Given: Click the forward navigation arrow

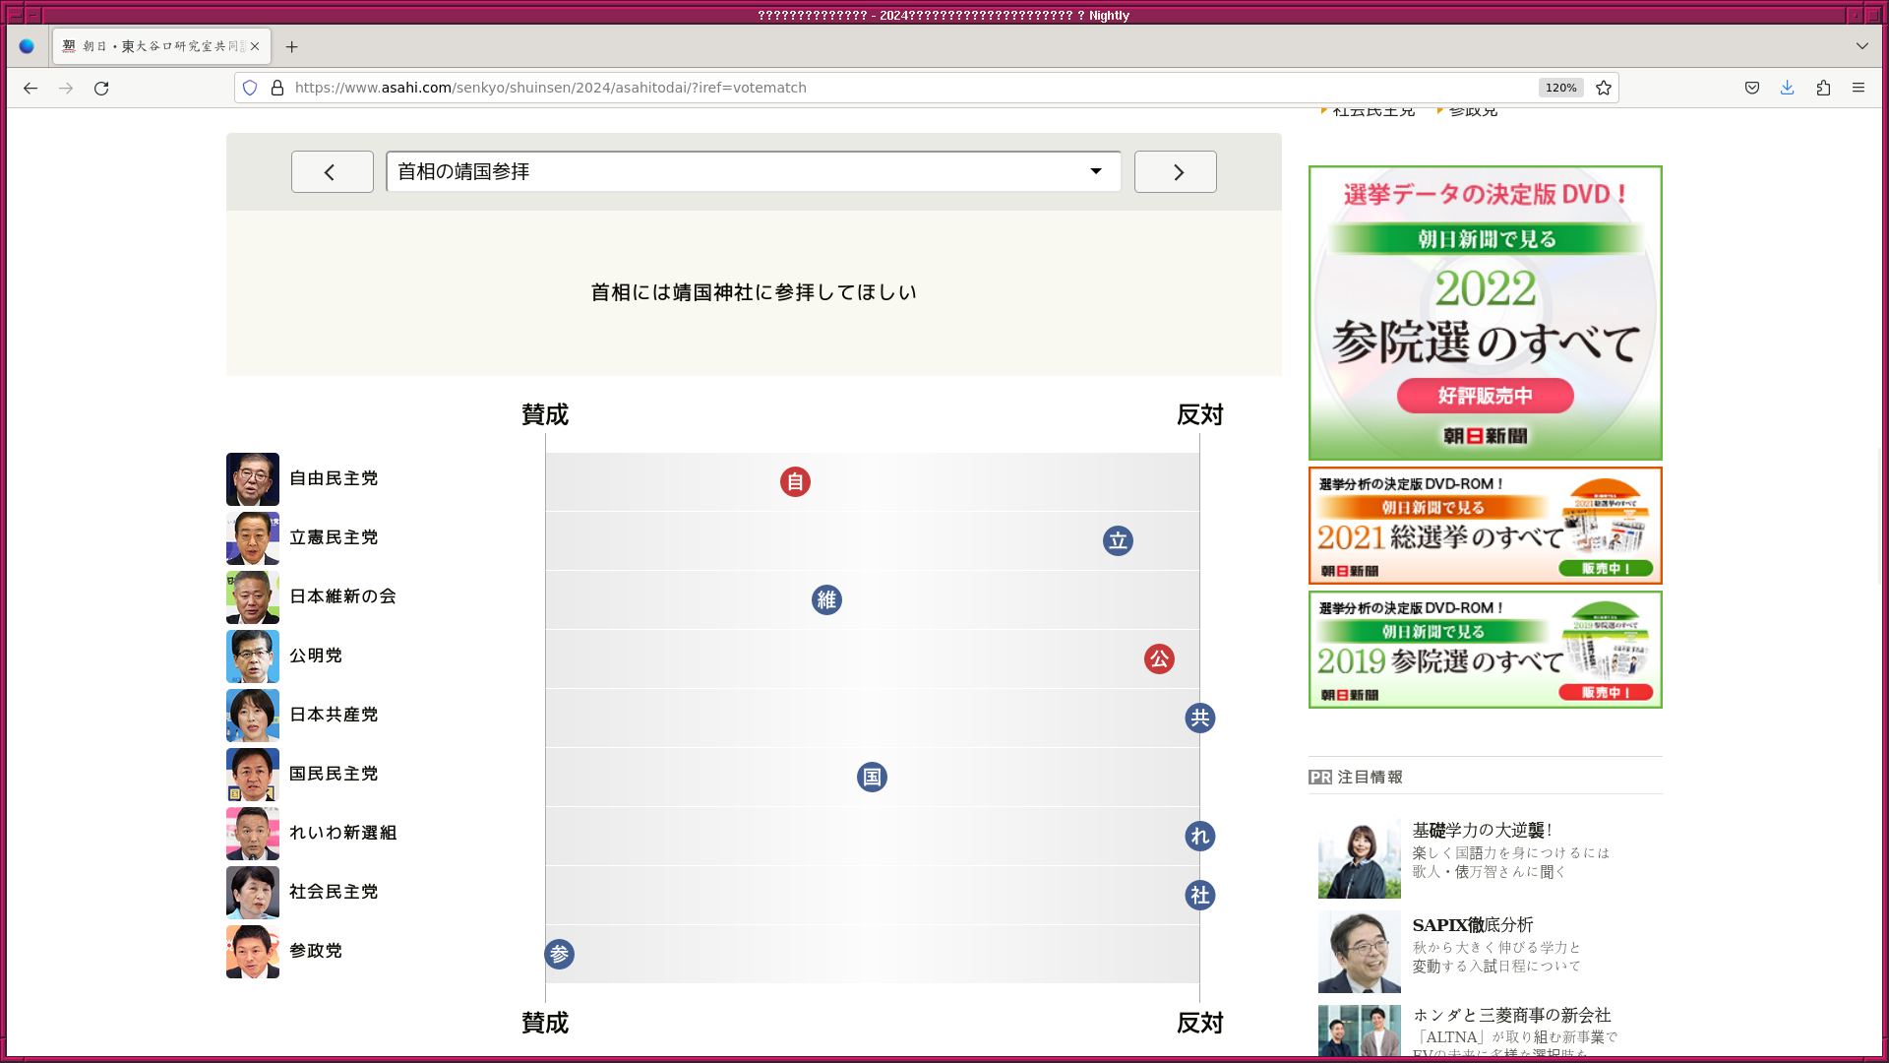Looking at the screenshot, I should 66,88.
